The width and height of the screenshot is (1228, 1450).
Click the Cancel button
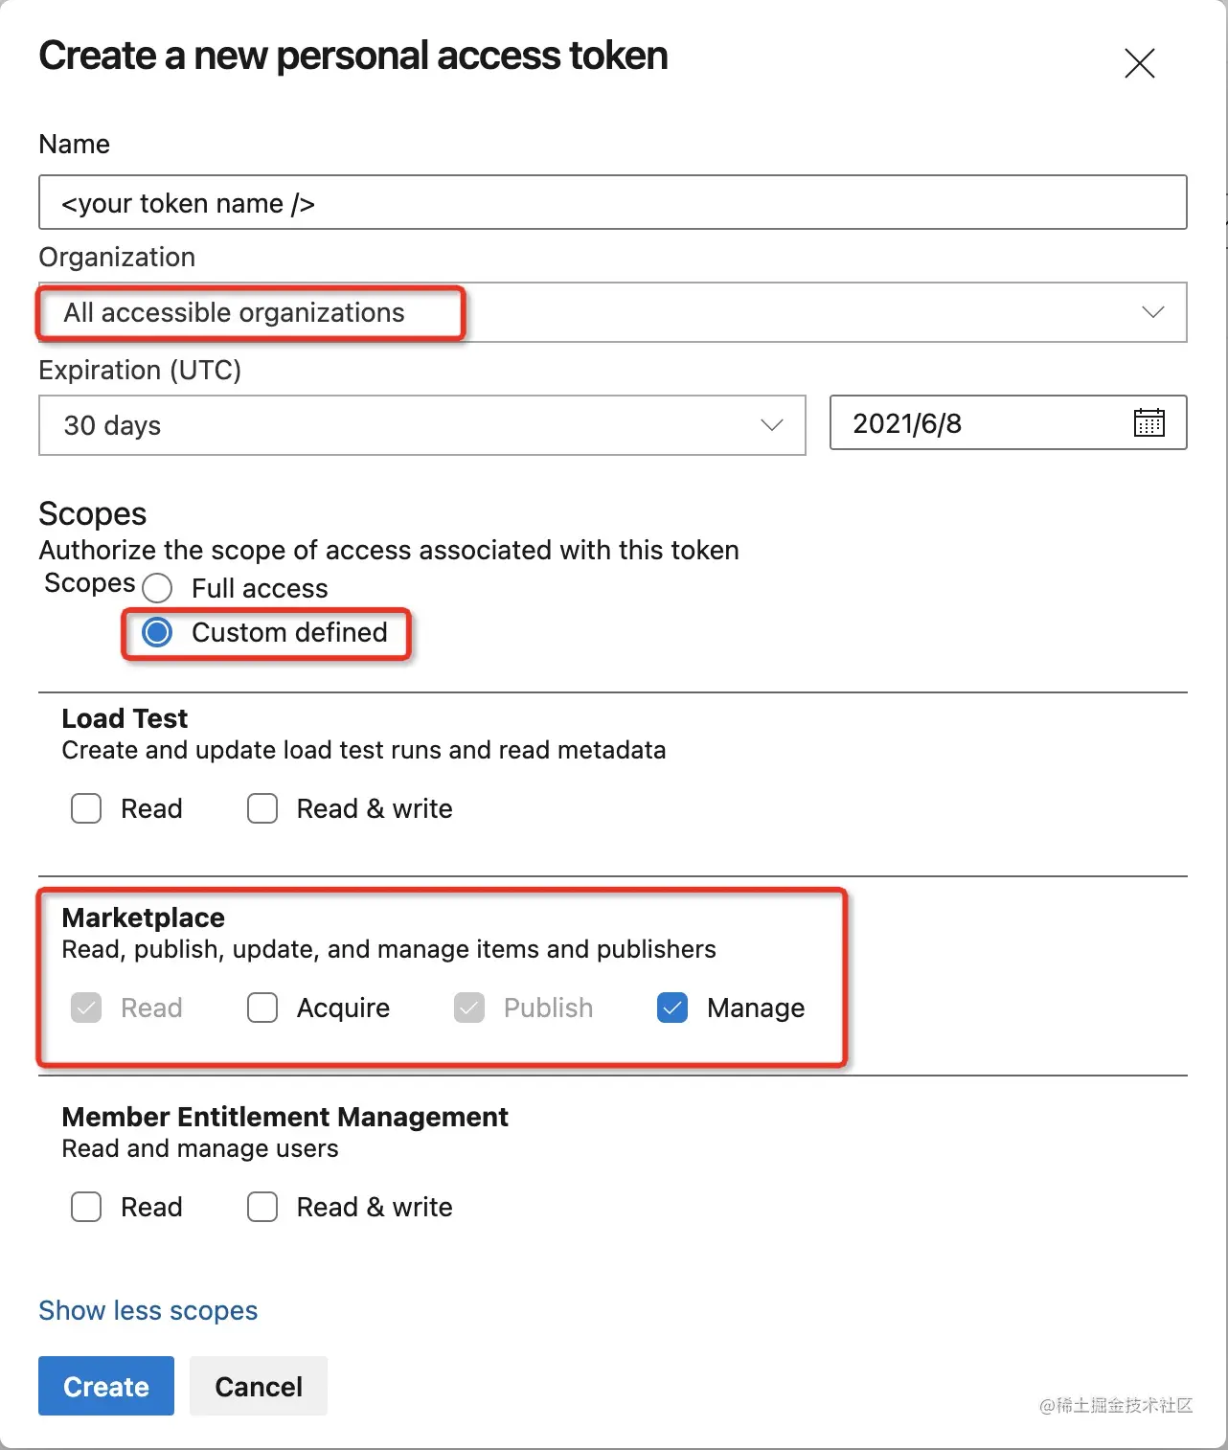[259, 1386]
